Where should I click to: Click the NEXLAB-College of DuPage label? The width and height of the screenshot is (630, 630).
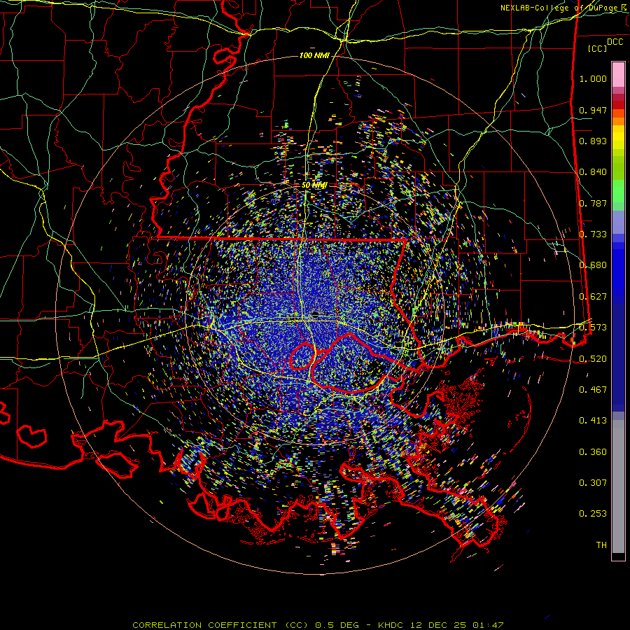tap(559, 8)
